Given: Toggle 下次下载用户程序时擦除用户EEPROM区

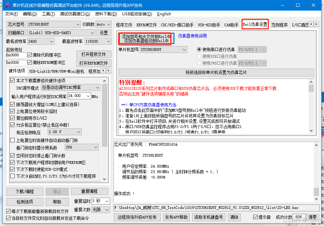Looking at the screenshot, I should [x=13, y=163].
